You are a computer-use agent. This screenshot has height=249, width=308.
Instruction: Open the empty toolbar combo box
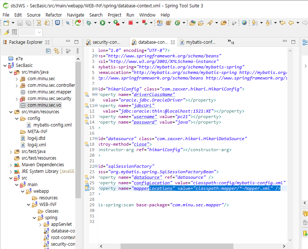click(x=31, y=32)
